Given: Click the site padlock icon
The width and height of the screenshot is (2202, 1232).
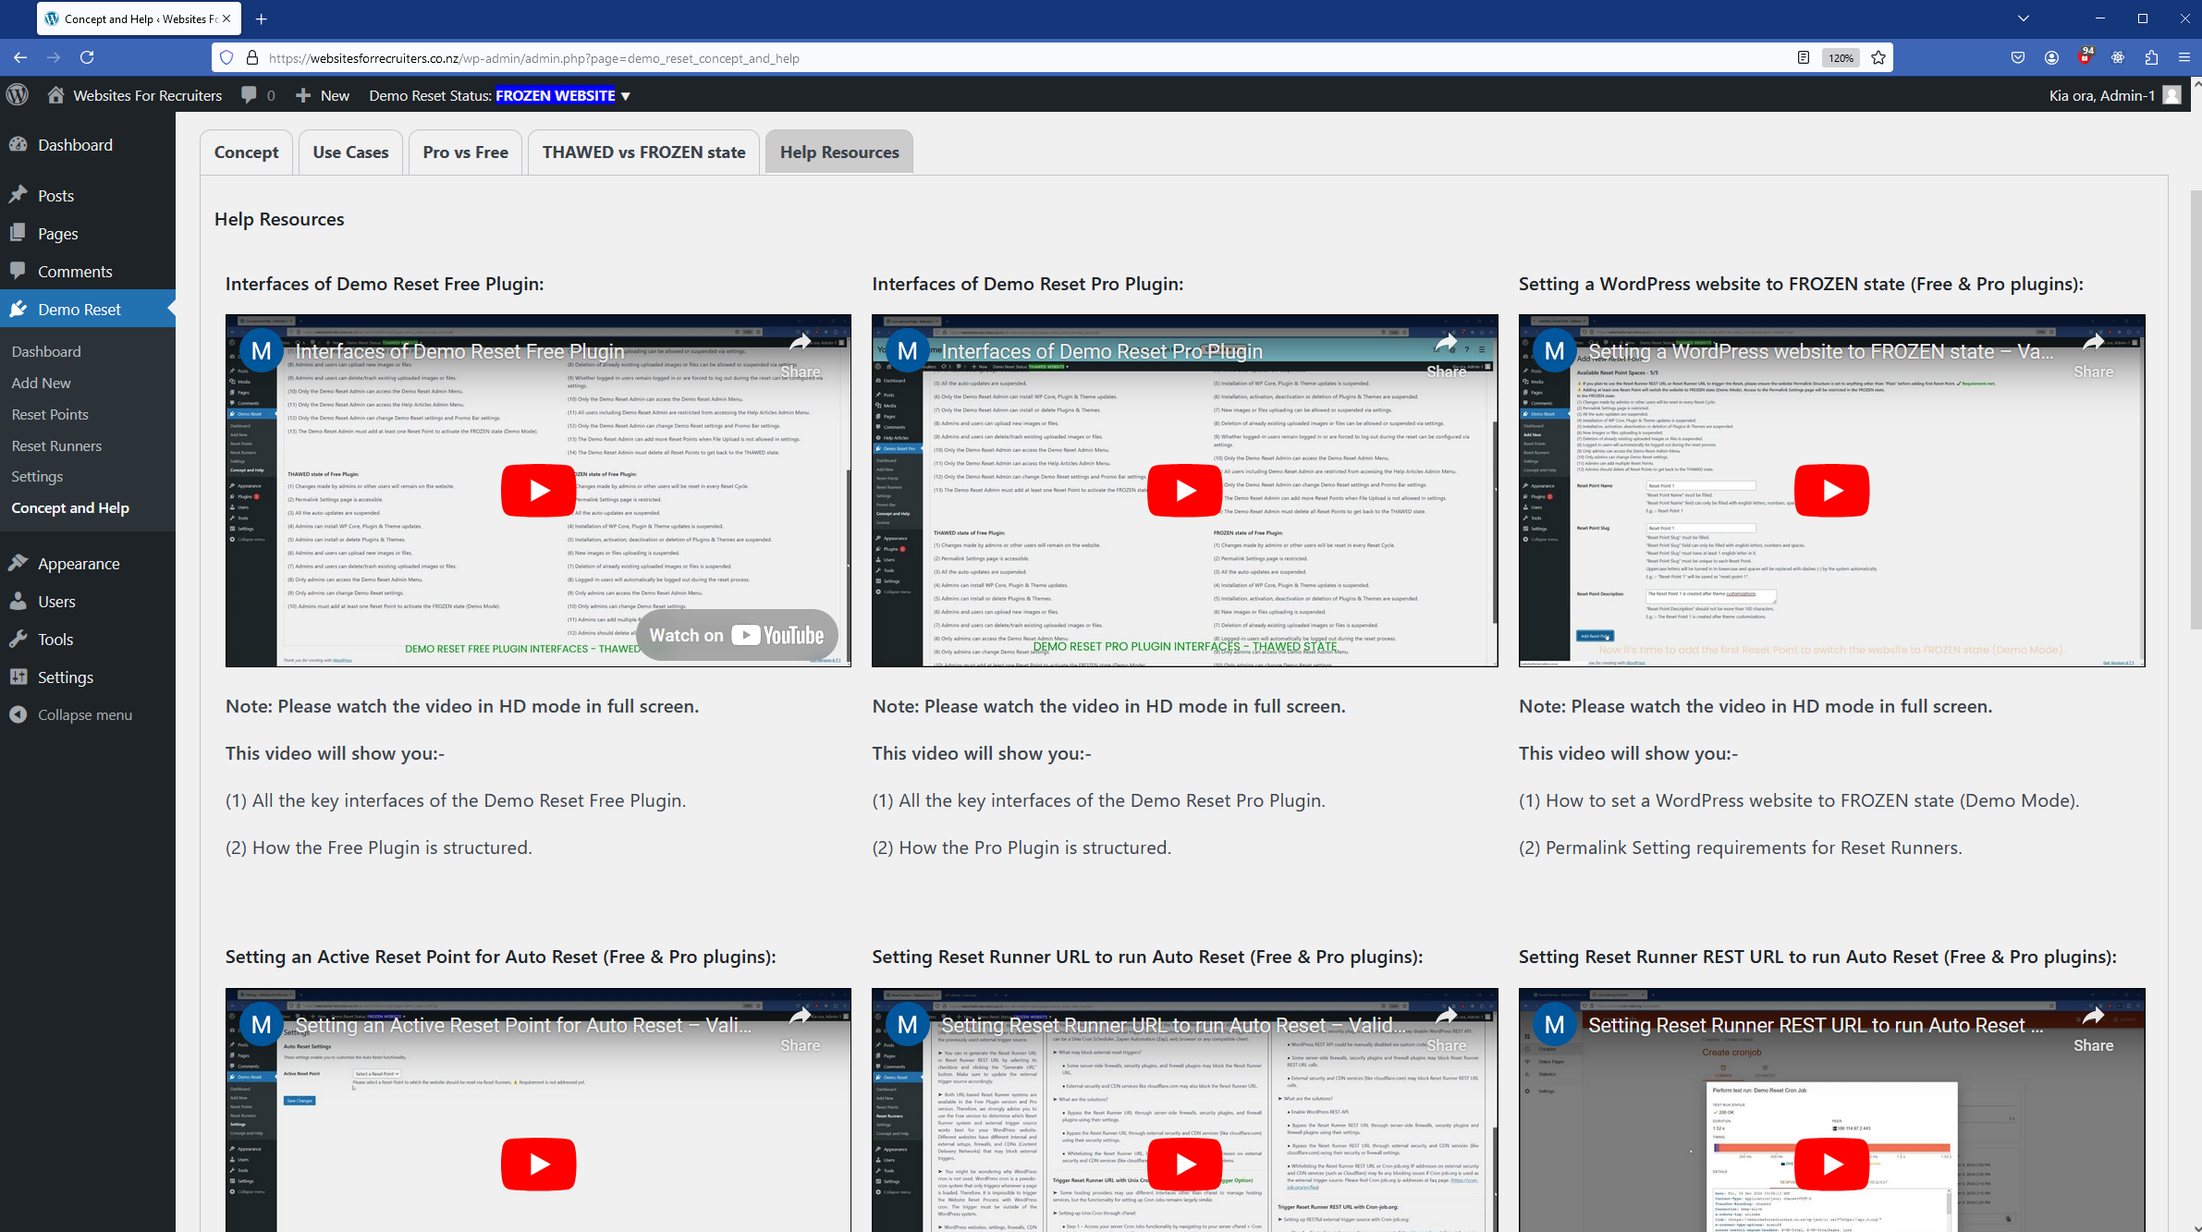Looking at the screenshot, I should 251,57.
